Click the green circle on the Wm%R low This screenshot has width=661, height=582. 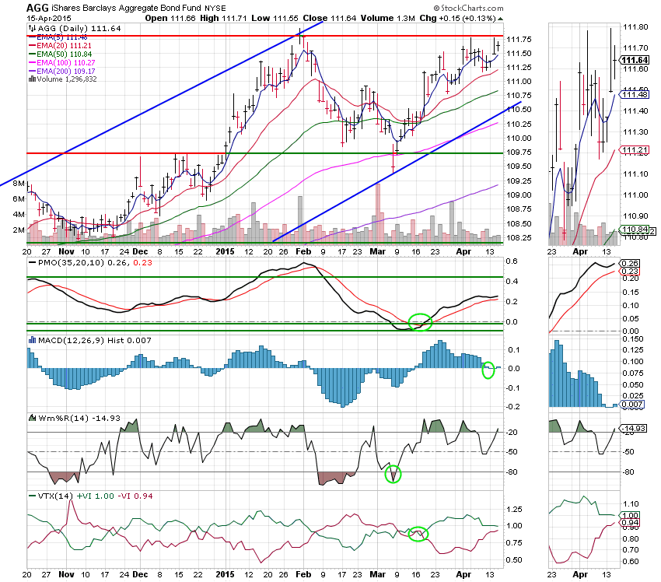pos(393,473)
